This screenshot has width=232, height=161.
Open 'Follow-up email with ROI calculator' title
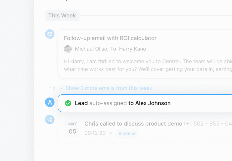[x=110, y=38]
